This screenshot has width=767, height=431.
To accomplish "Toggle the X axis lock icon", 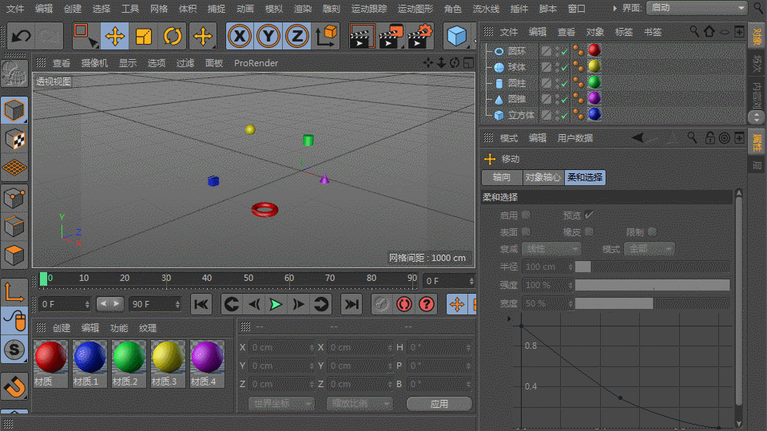I will click(x=240, y=36).
